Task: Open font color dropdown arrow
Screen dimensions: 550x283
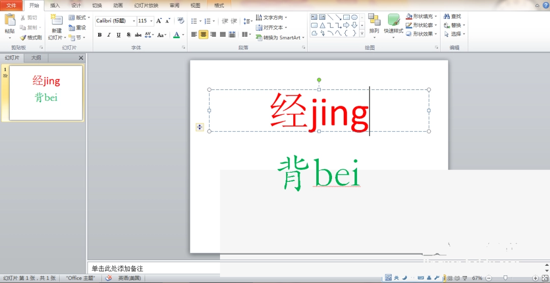Action: 183,35
